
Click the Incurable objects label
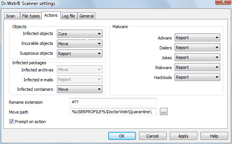[37, 43]
